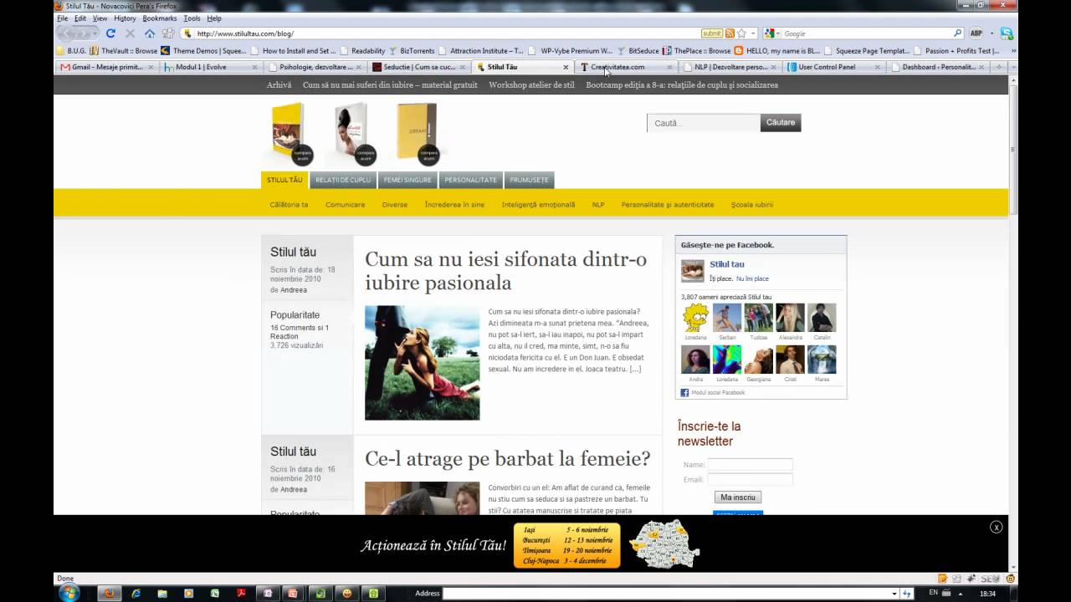The width and height of the screenshot is (1071, 602).
Task: Select the RELAȚII DE CUPLU site tab
Action: pos(343,180)
